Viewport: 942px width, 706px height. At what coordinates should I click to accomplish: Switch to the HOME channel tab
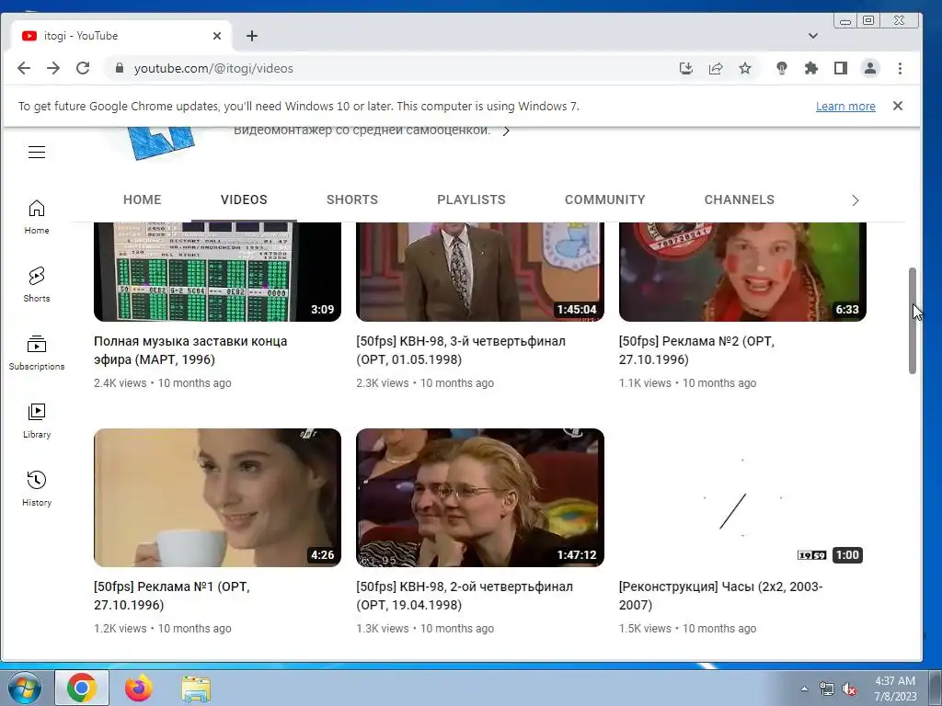coord(143,199)
